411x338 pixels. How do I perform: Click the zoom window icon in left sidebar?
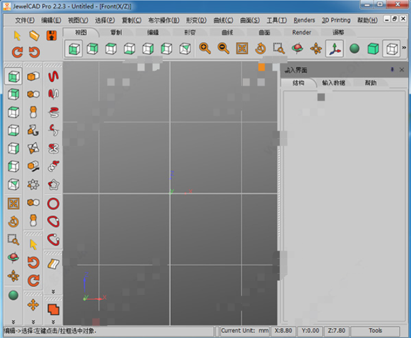click(13, 239)
